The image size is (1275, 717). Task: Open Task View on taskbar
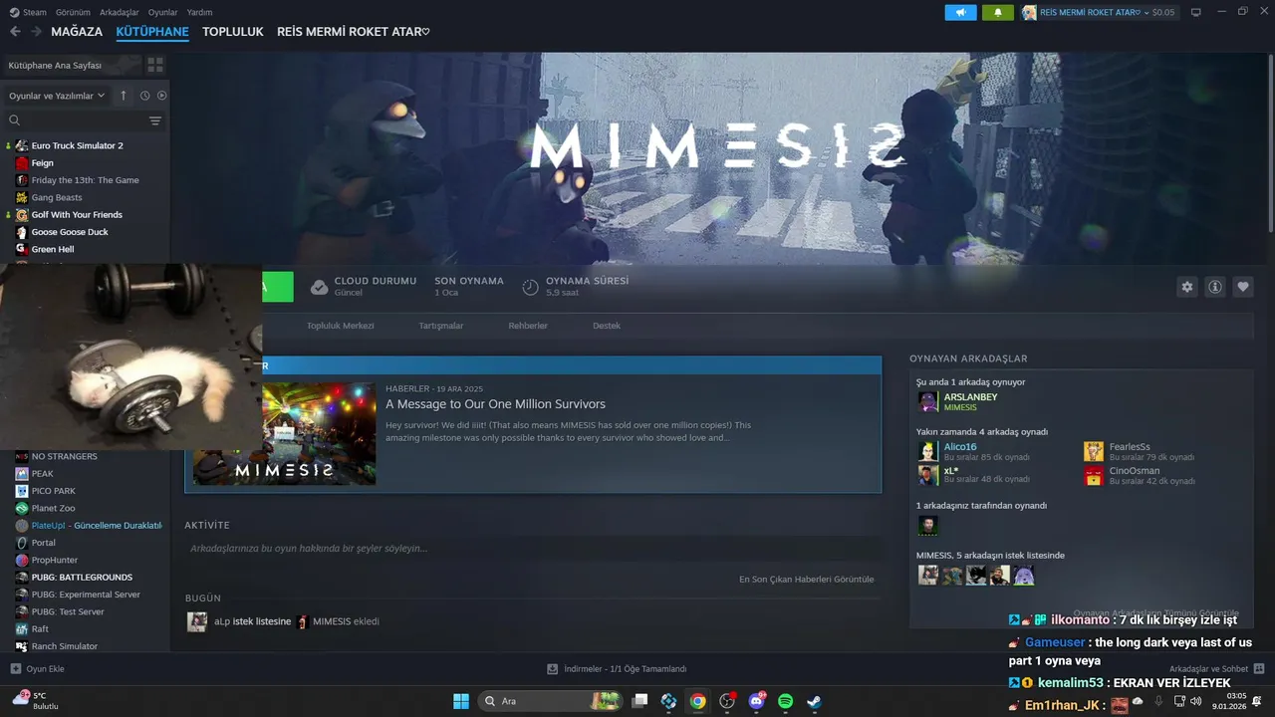640,701
